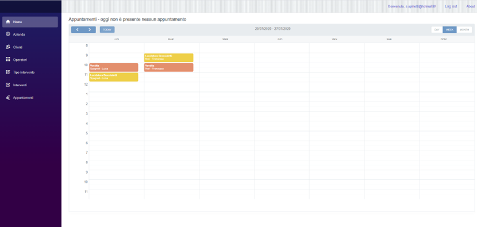The width and height of the screenshot is (477, 227).
Task: Switch calendar to Week view
Action: [449, 29]
